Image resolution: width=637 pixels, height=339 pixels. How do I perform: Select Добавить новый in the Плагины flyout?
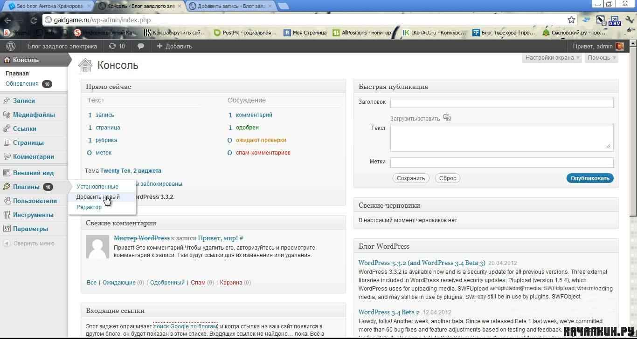point(98,197)
